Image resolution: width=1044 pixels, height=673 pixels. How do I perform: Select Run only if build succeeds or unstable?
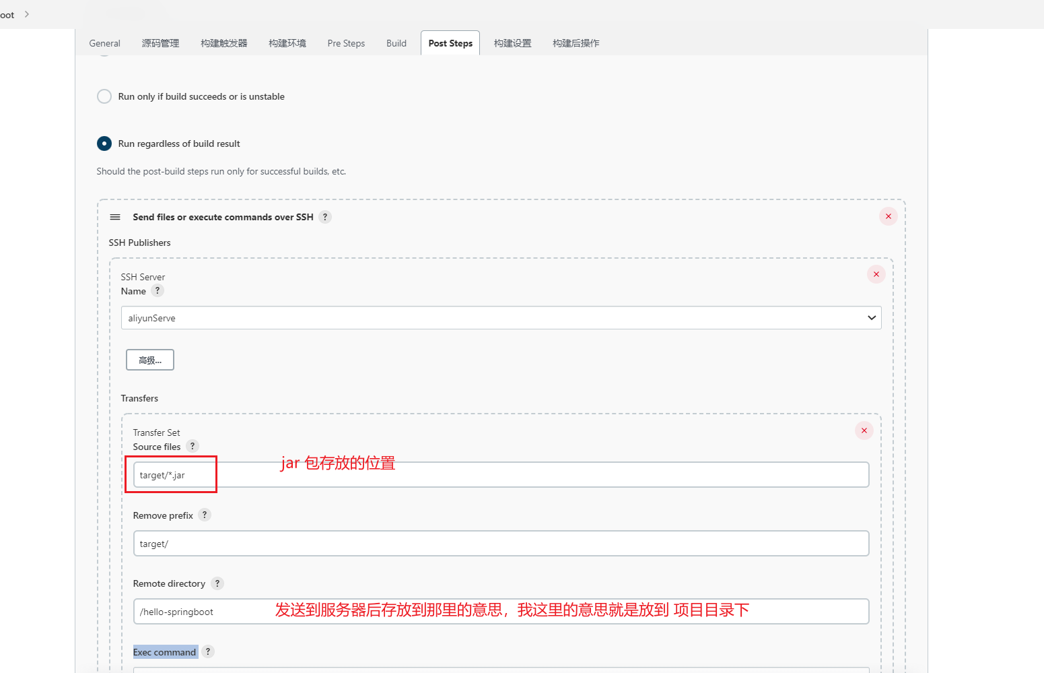click(x=104, y=96)
